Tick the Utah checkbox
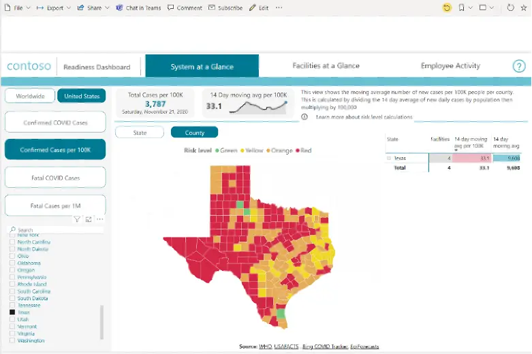 tap(12, 319)
